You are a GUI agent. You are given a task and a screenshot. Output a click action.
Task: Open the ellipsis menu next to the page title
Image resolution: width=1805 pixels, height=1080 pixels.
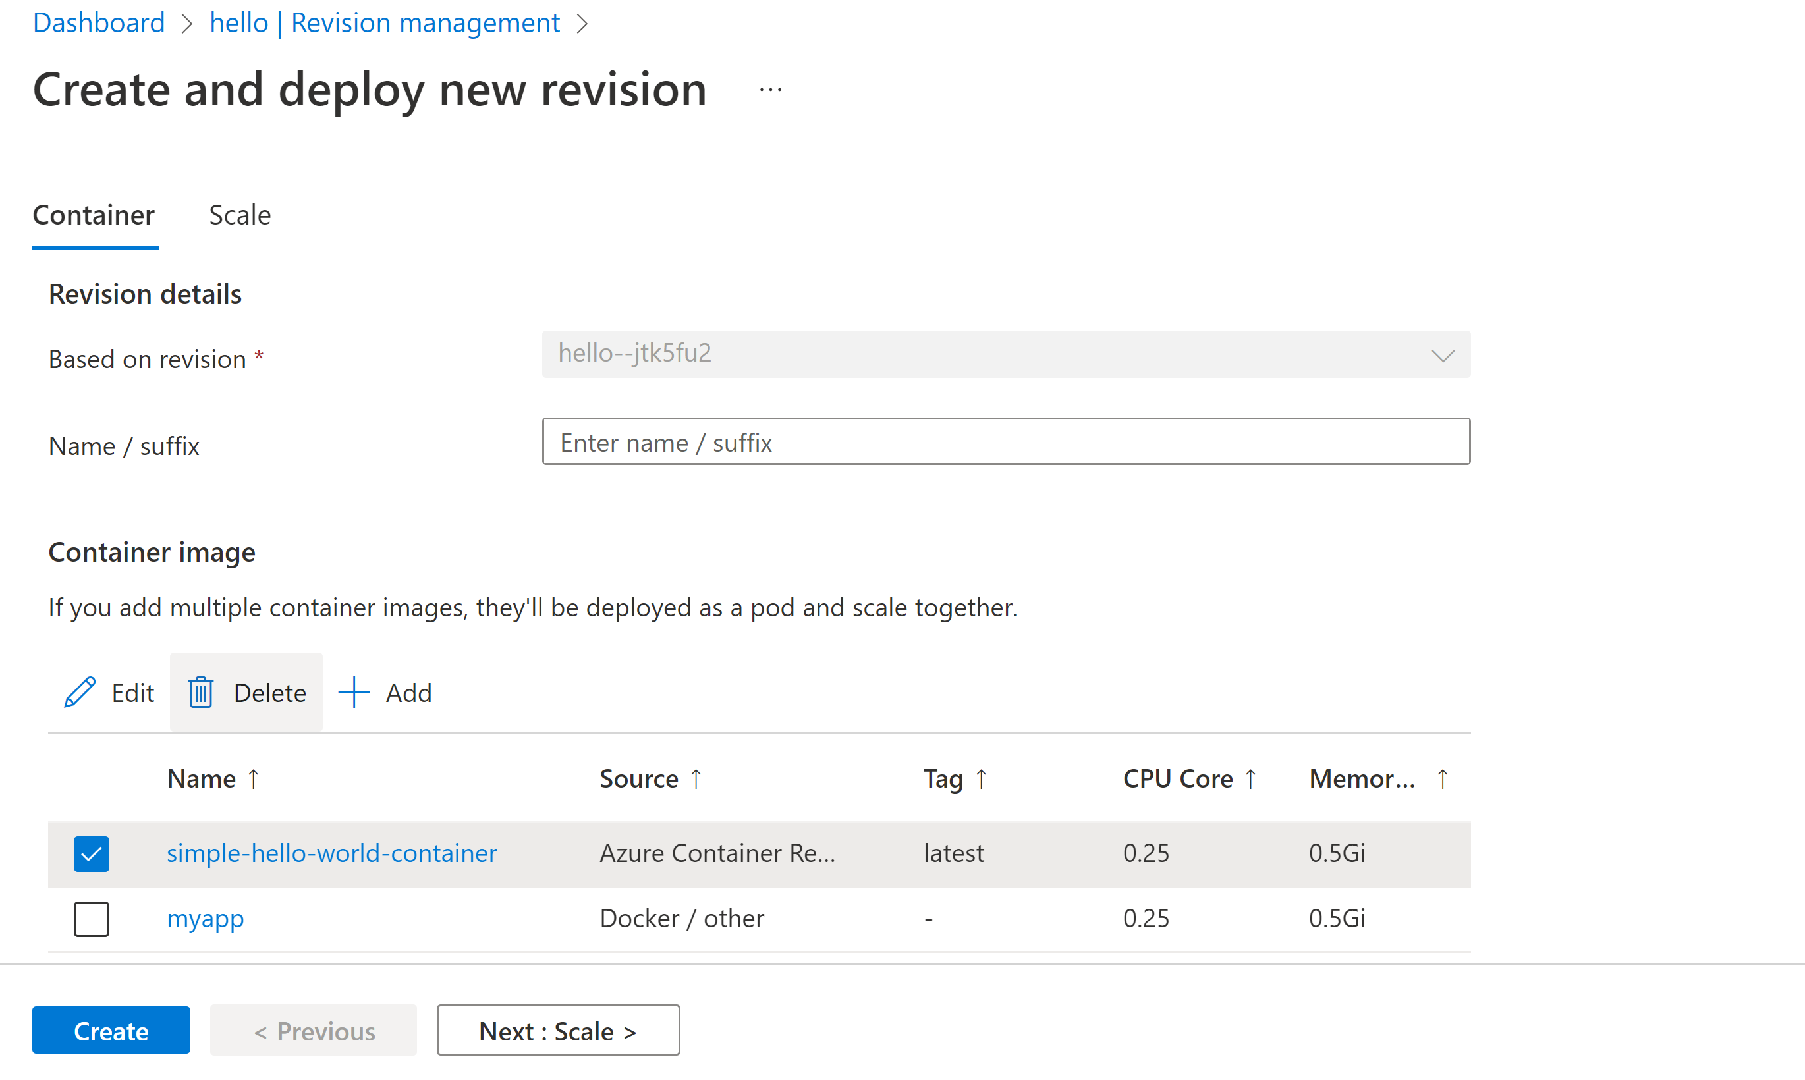click(x=769, y=89)
